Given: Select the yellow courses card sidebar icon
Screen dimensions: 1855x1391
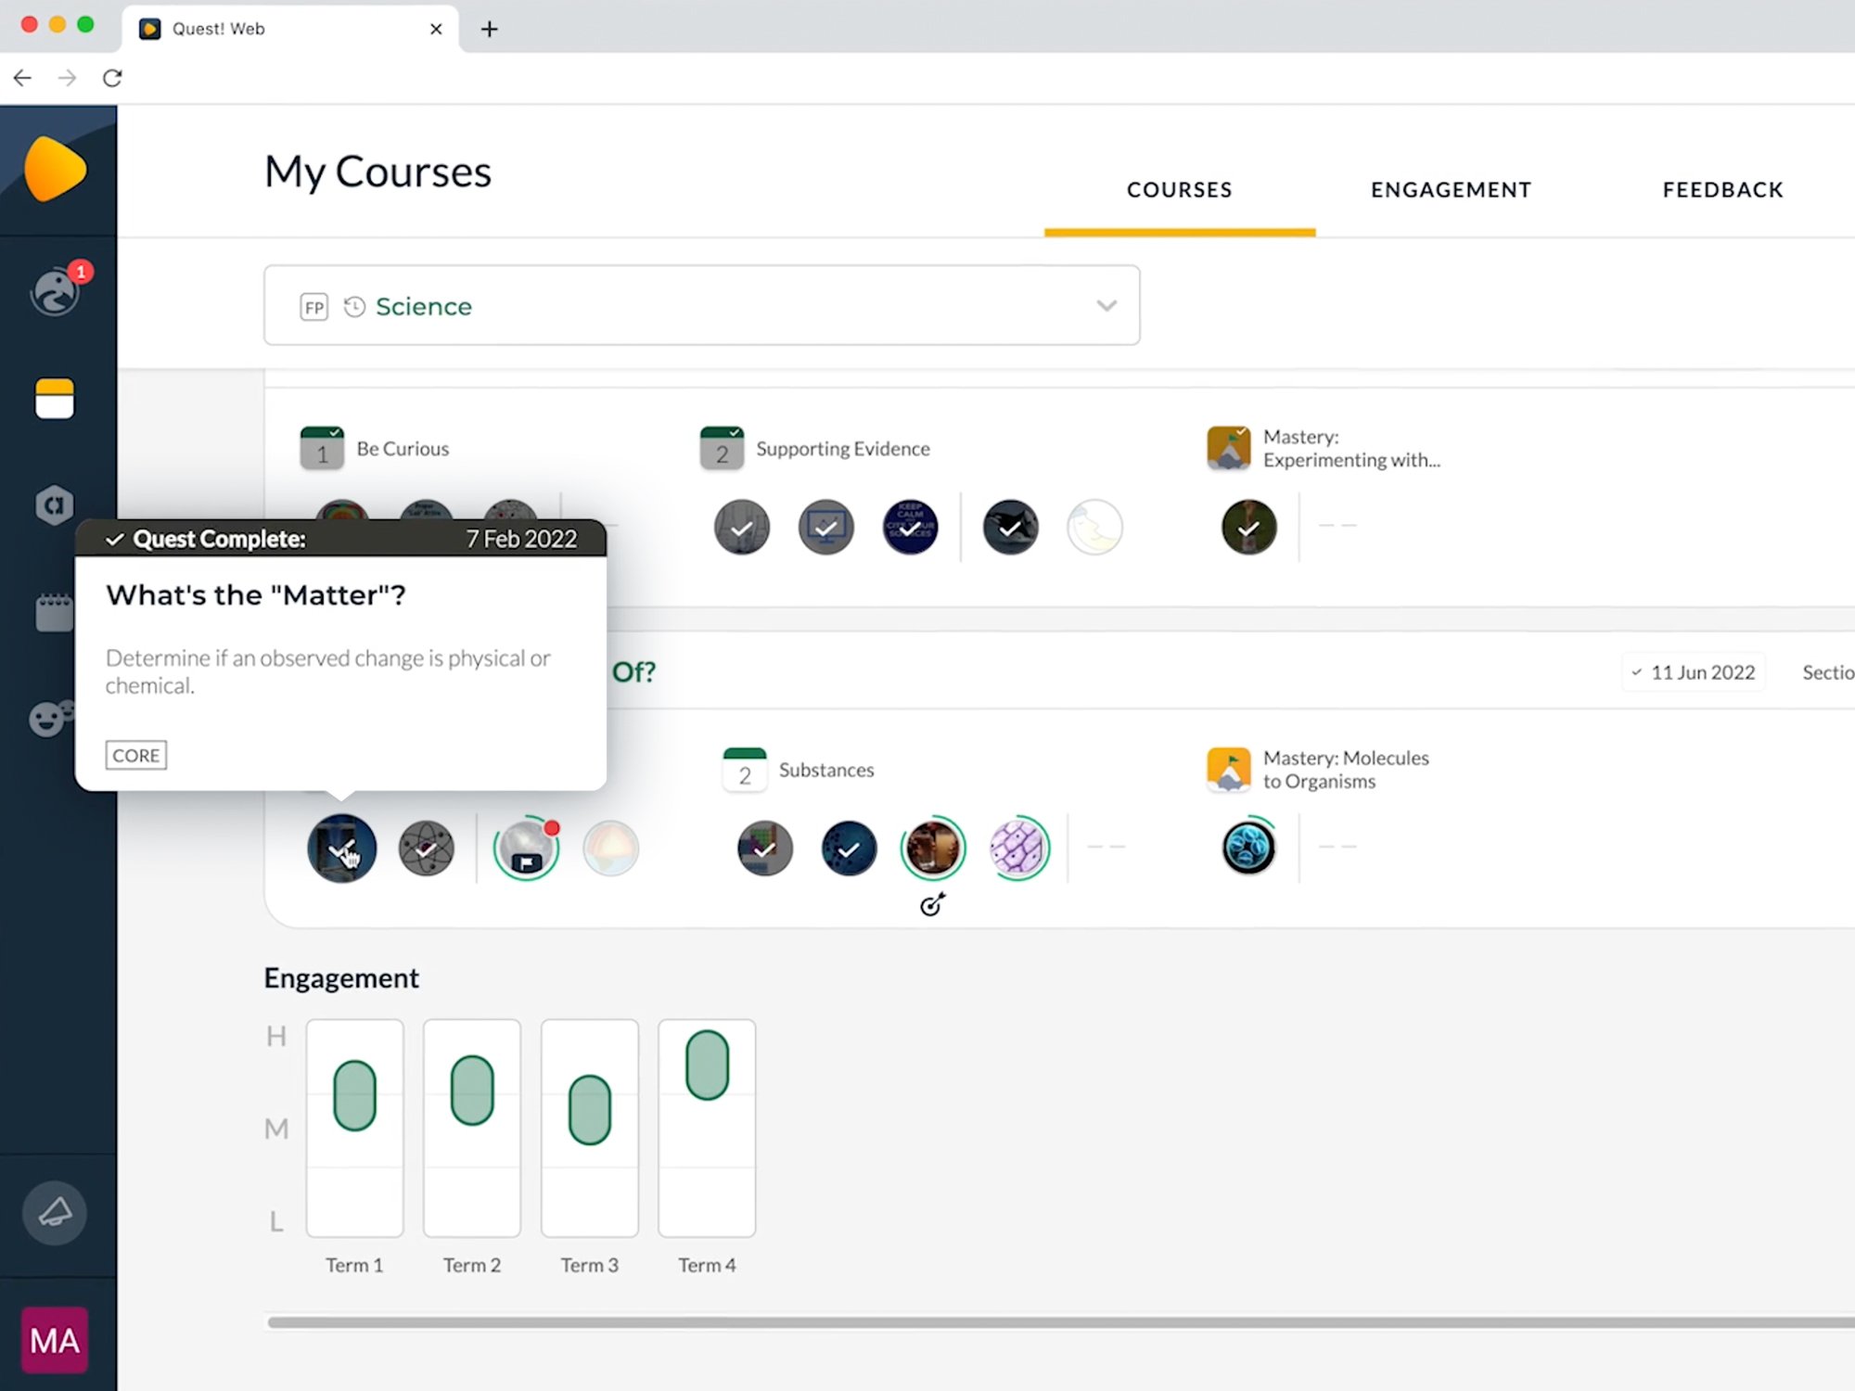Looking at the screenshot, I should pyautogui.click(x=55, y=399).
